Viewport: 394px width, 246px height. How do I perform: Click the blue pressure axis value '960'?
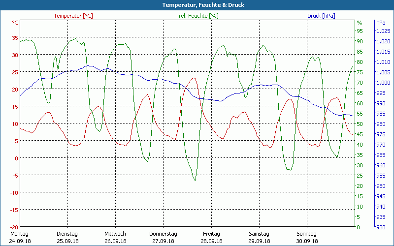coord(381,165)
